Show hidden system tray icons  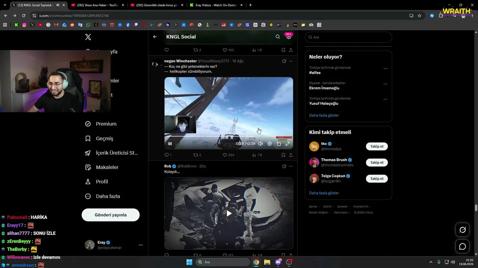point(431,262)
